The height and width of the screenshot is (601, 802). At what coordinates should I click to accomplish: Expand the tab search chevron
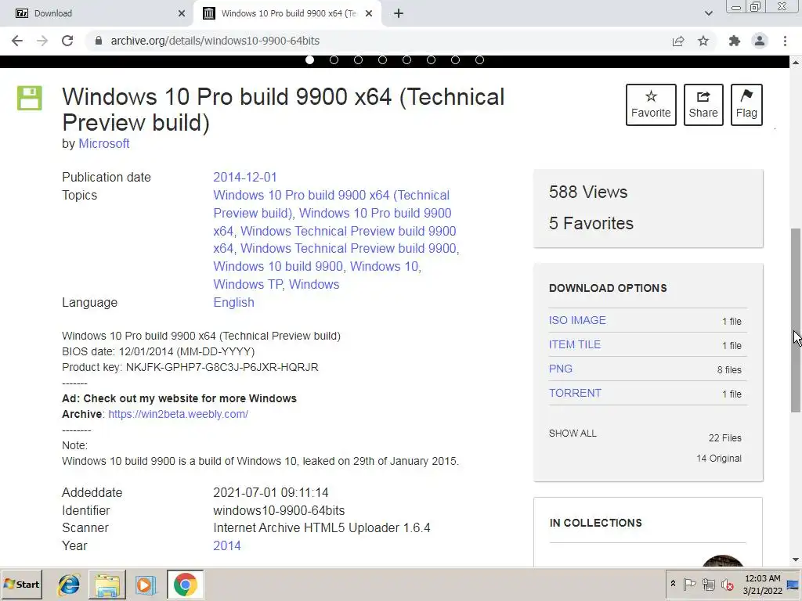pos(708,13)
